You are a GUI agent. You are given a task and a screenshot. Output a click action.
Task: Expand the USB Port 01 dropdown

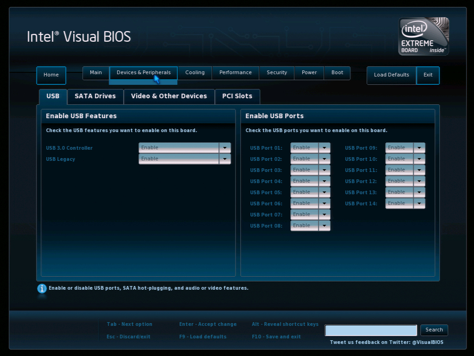(x=324, y=147)
